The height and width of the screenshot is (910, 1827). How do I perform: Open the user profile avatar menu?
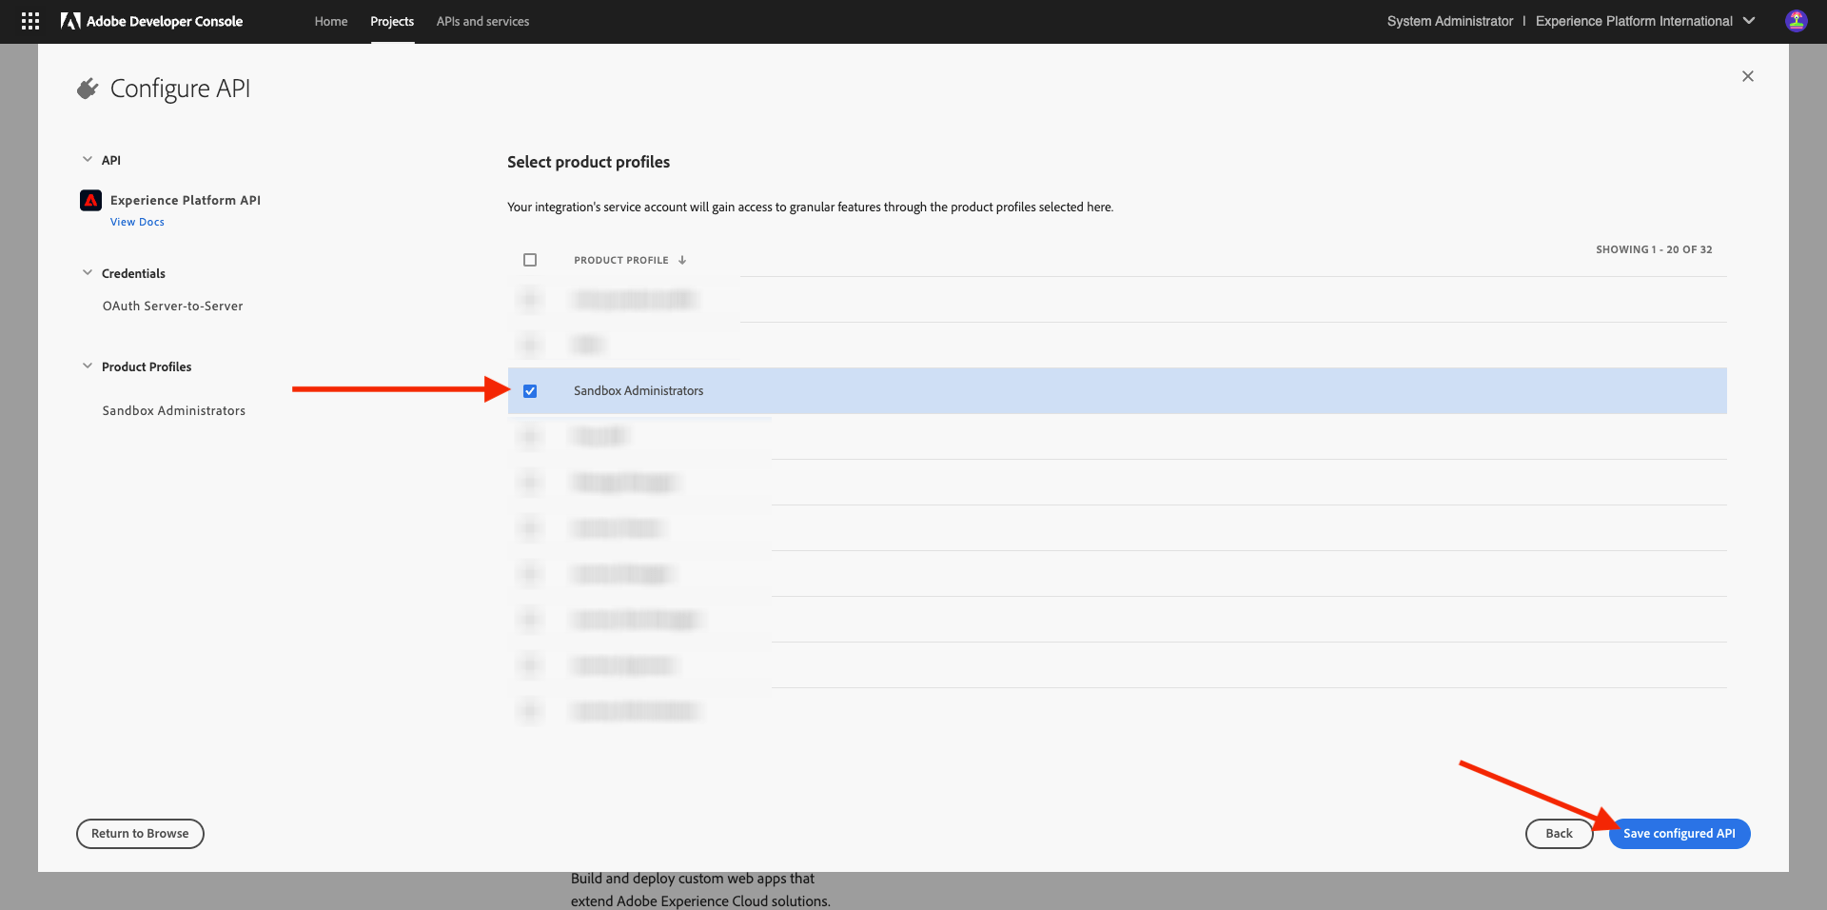pyautogui.click(x=1797, y=20)
